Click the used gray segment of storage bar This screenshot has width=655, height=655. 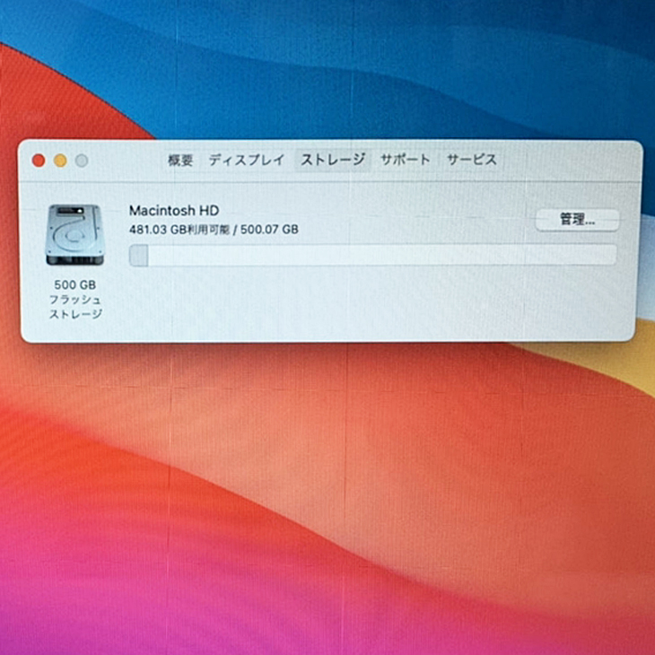[x=139, y=256]
